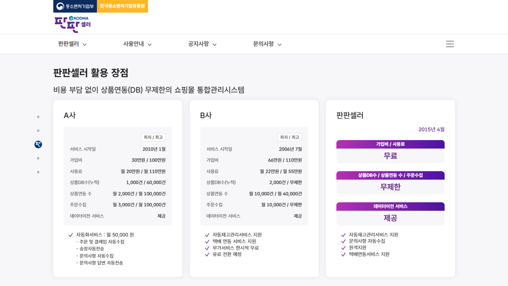Image resolution: width=508 pixels, height=286 pixels.
Task: Expand the 문의사항 menu chevron
Action: (280, 44)
